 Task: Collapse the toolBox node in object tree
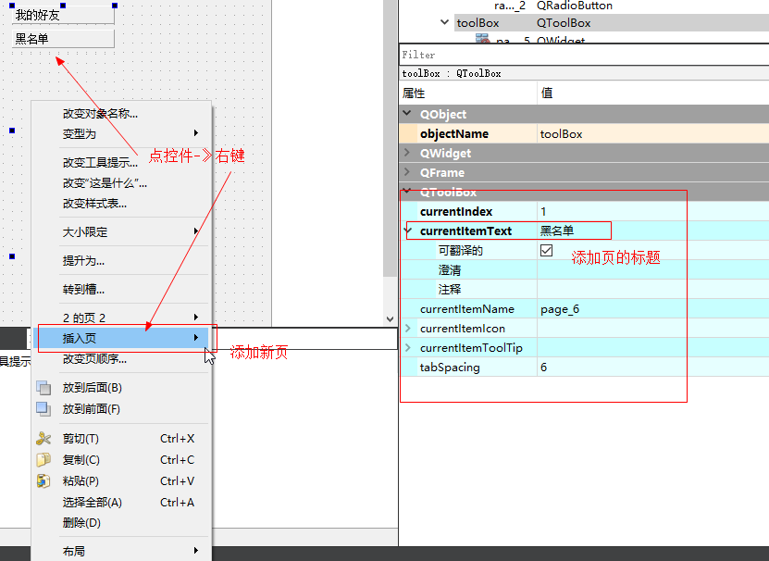[x=444, y=22]
